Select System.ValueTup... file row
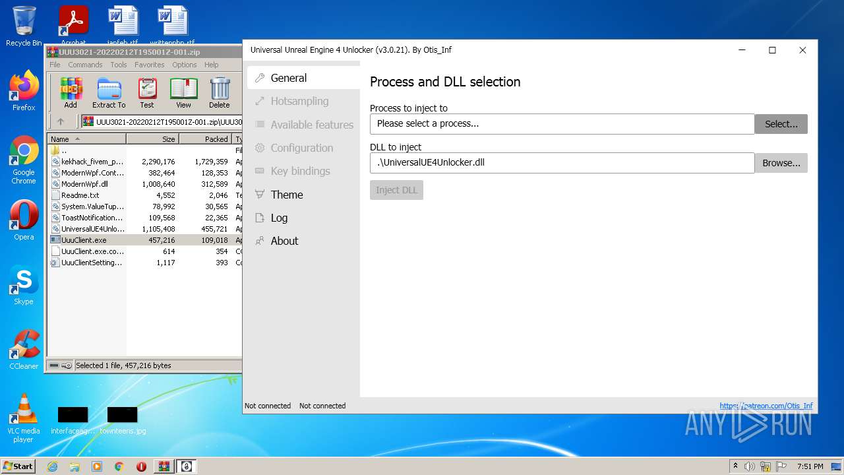Screen dimensions: 844x475 [x=145, y=206]
